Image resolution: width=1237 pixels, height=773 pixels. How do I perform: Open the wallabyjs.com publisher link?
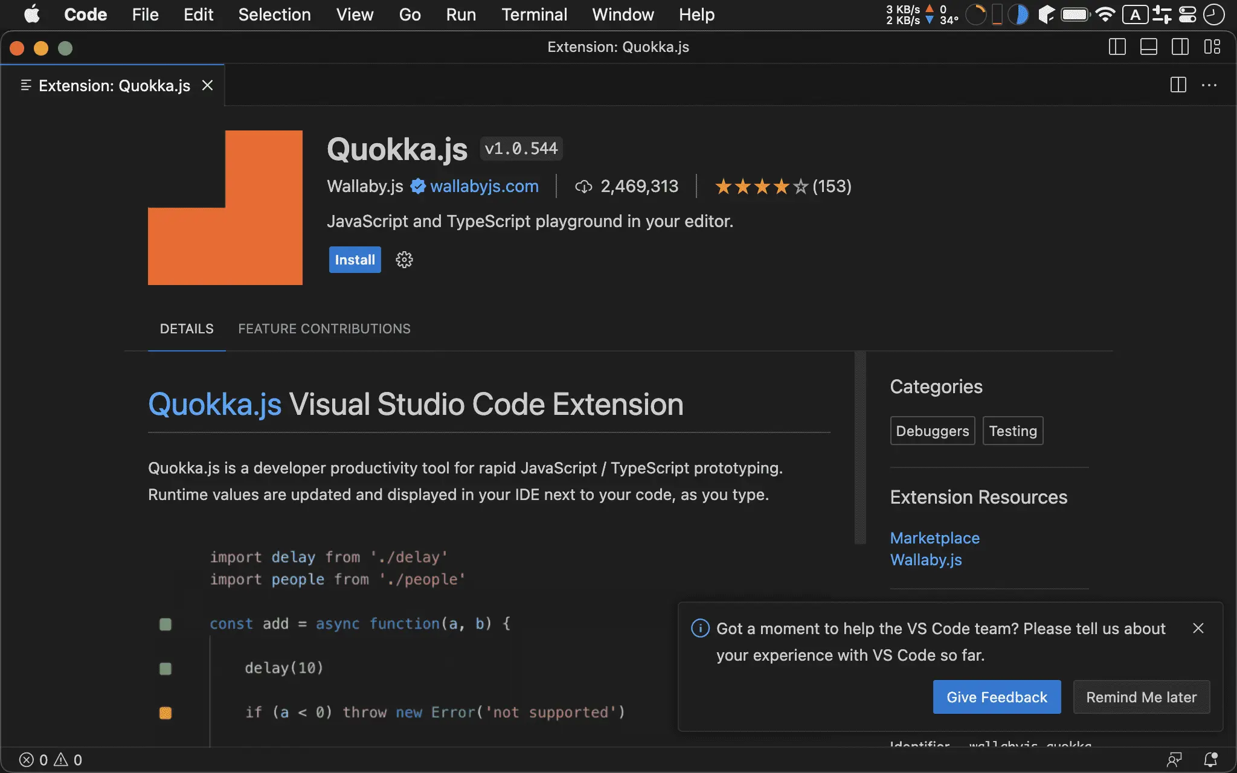coord(484,186)
